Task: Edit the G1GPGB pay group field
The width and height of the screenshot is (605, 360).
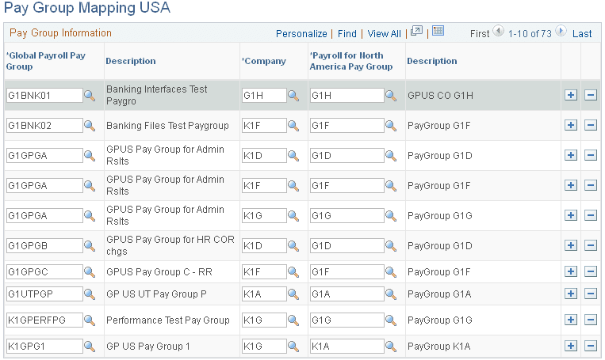Action: pos(44,246)
